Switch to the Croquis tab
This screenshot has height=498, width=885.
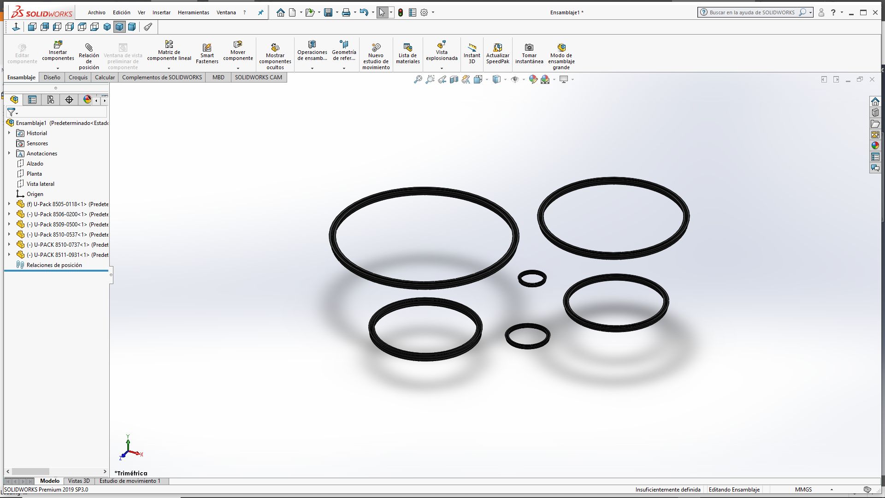78,77
